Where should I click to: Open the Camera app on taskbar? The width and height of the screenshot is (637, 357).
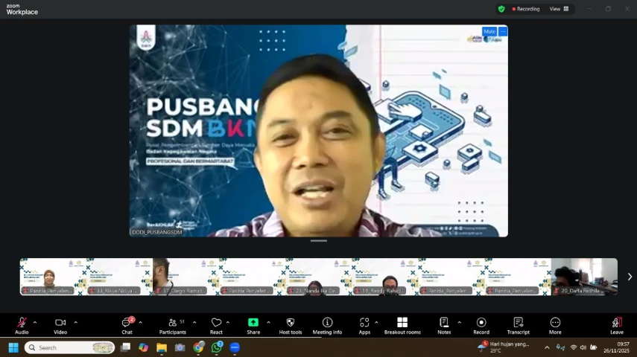(180, 347)
